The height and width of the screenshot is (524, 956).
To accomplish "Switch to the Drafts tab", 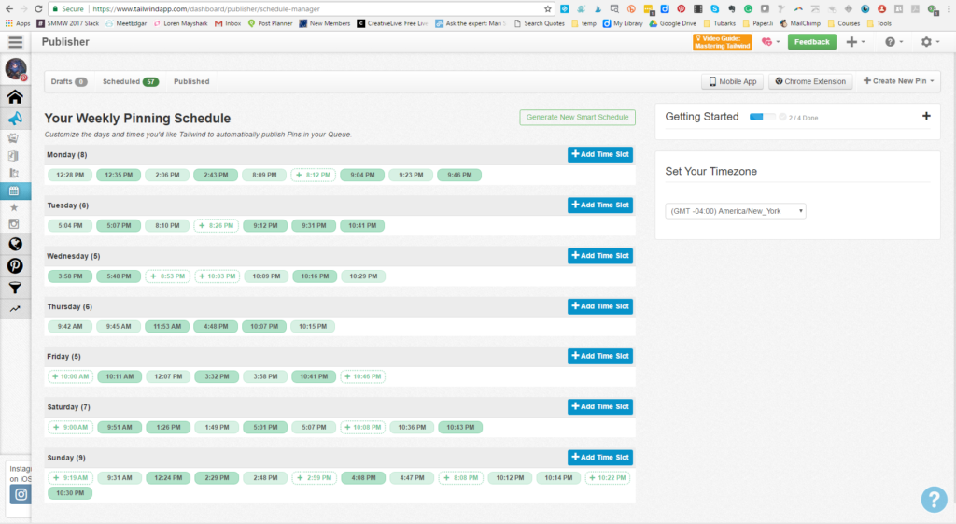I will (67, 81).
